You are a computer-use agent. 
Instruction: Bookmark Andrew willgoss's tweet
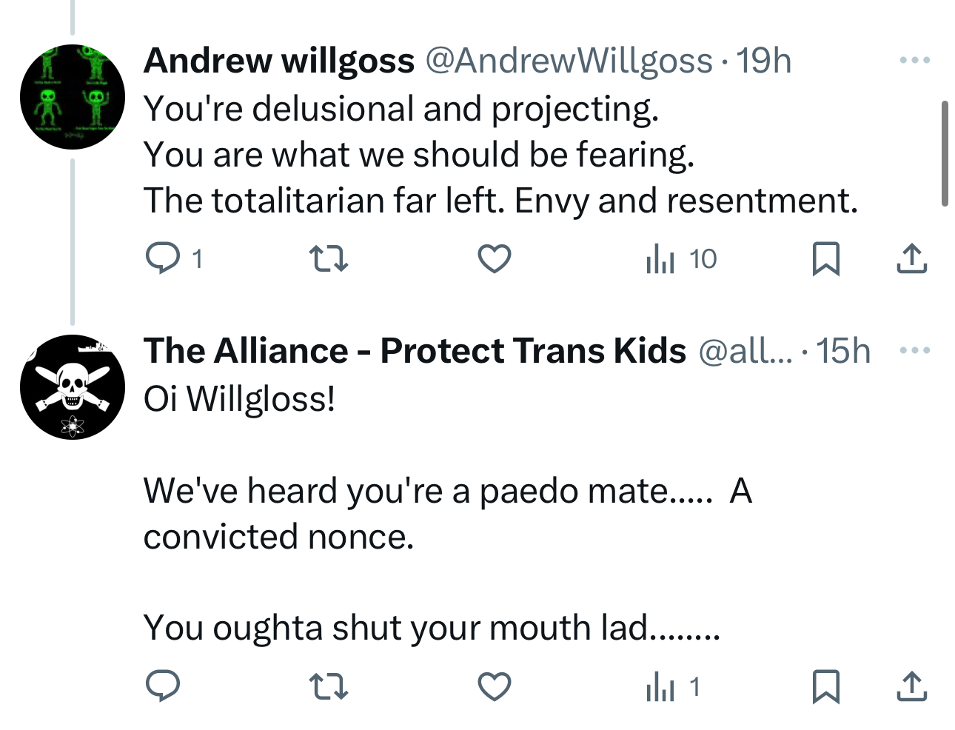click(825, 258)
